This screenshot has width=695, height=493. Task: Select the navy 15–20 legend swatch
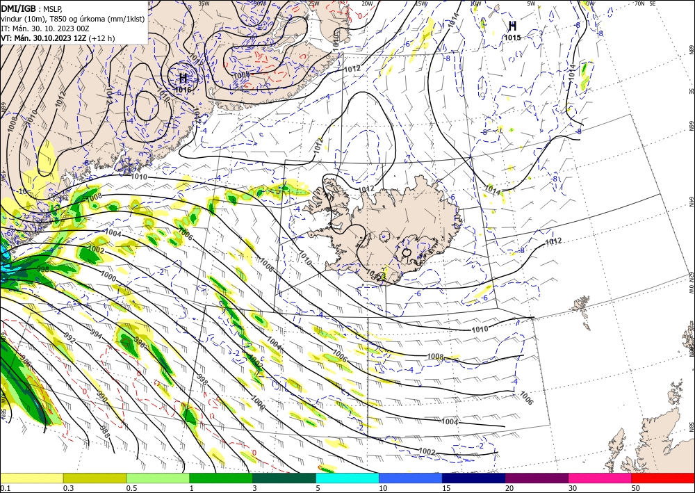tap(474, 478)
